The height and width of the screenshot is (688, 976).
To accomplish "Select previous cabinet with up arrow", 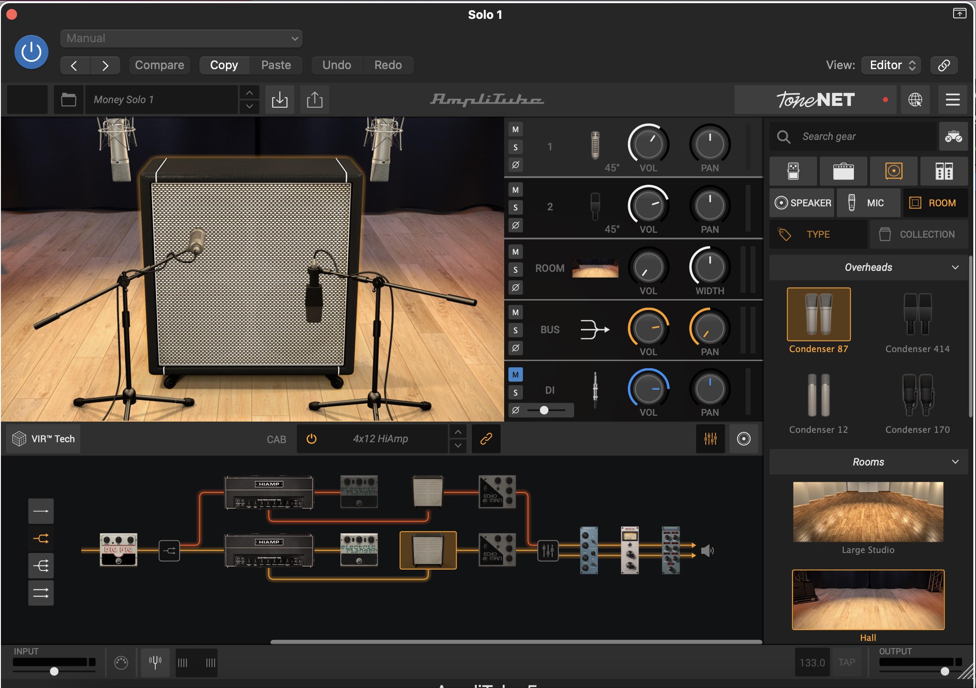I will (458, 432).
